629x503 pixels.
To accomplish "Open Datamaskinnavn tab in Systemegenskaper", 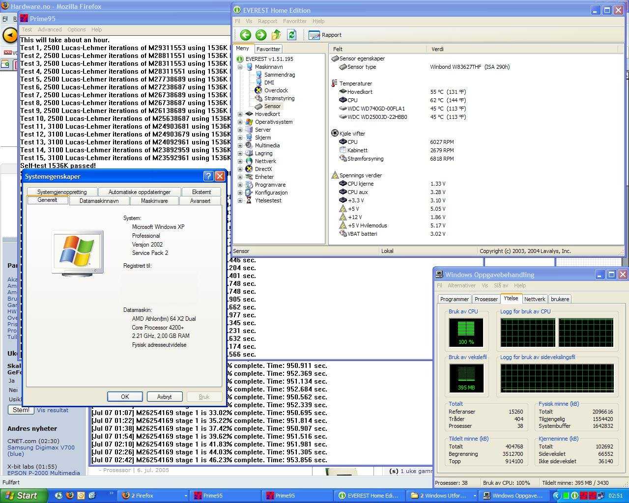I will click(99, 201).
